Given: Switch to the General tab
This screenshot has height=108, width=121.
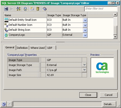Looking at the screenshot, I should [10, 48].
